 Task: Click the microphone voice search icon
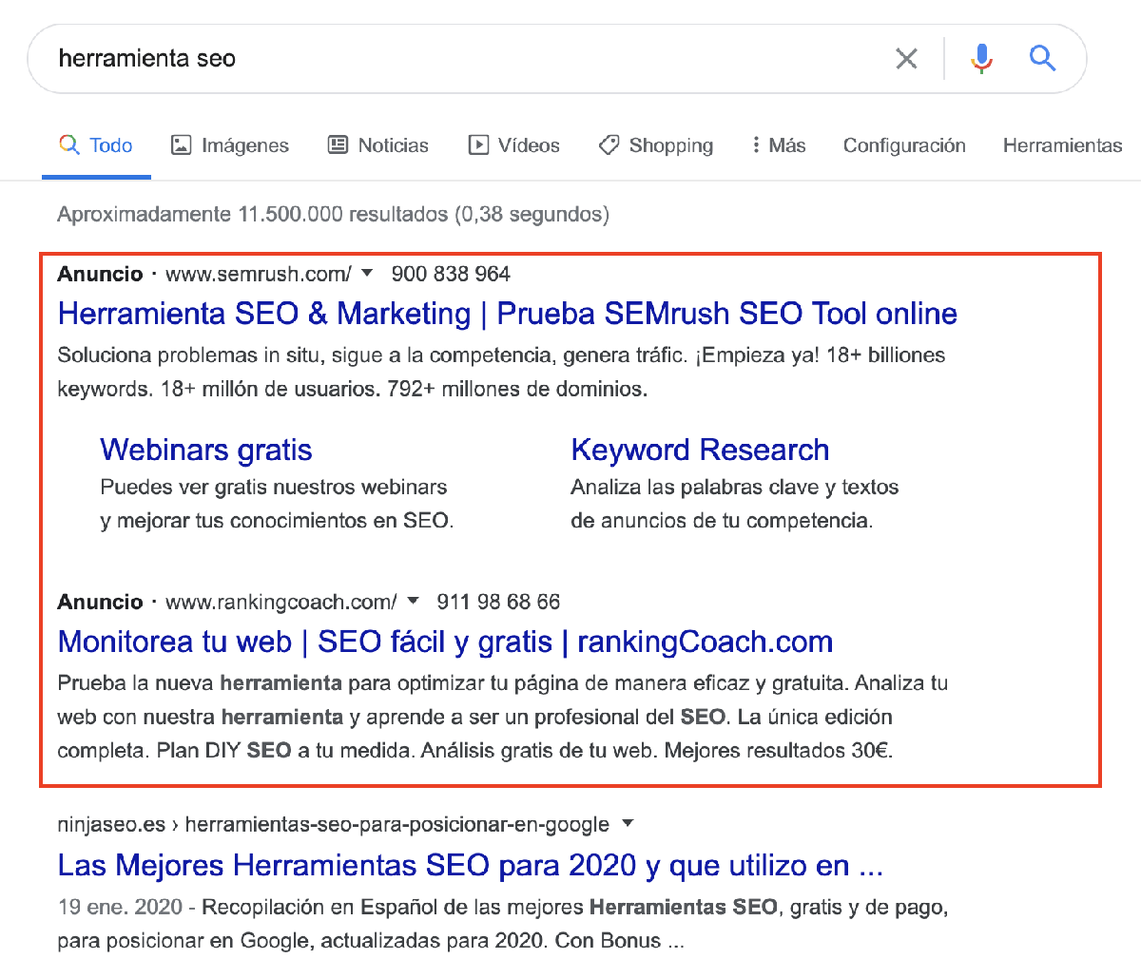point(981,58)
